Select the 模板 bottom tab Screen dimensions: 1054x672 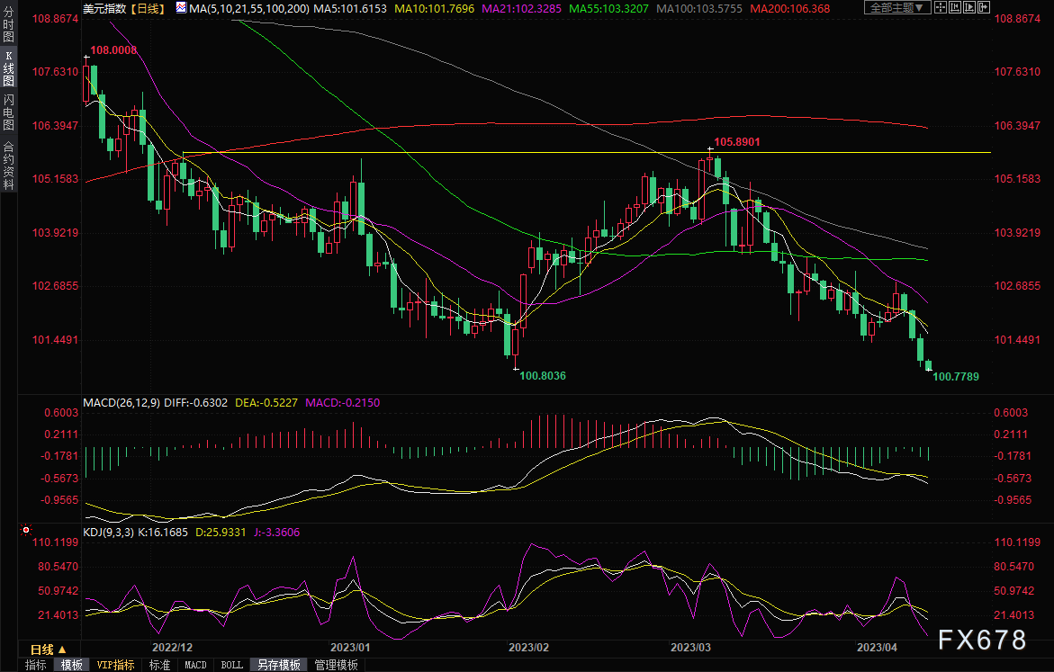[71, 665]
